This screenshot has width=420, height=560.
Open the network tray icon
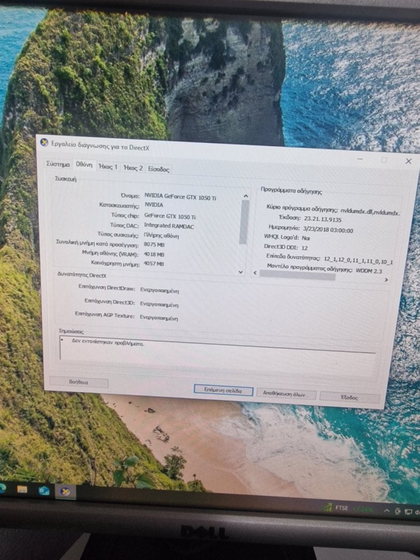point(408,512)
